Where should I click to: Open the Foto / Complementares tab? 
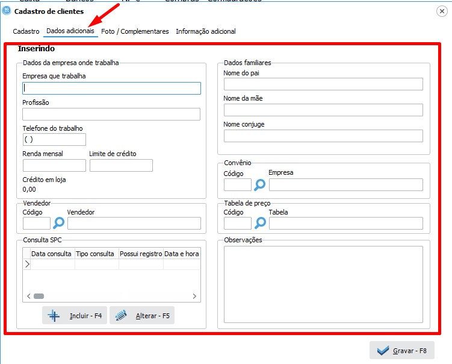(x=135, y=31)
